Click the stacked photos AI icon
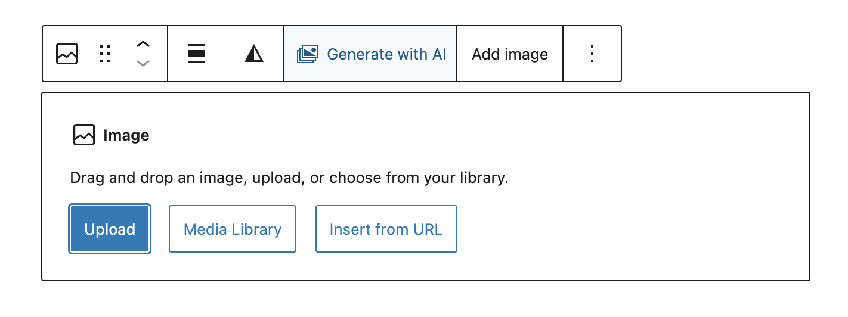This screenshot has width=848, height=317. pyautogui.click(x=308, y=54)
